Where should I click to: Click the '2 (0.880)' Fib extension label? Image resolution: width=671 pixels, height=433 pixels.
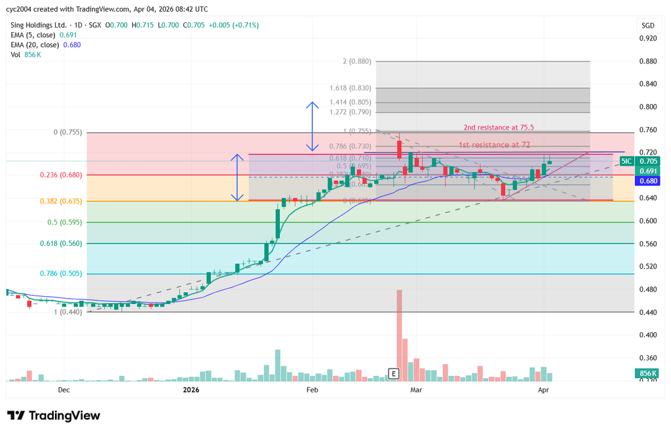click(357, 62)
